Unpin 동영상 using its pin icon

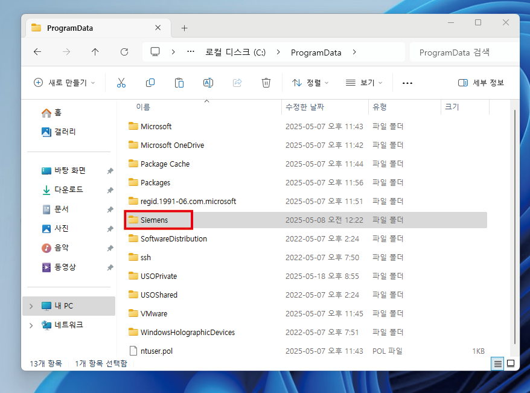click(x=110, y=267)
